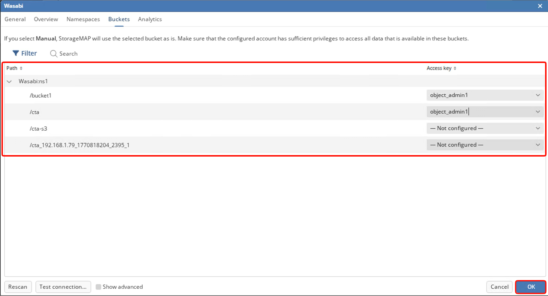Click the Wasabi:ns1 namespace label

point(33,81)
